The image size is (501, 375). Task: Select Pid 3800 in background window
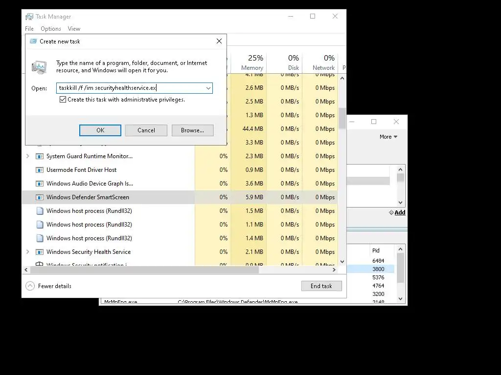[378, 269]
